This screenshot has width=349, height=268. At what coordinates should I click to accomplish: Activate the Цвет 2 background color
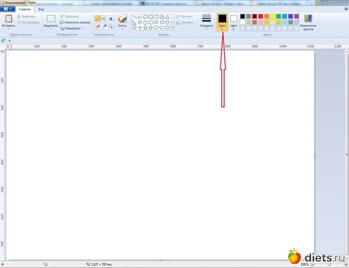pyautogui.click(x=233, y=22)
